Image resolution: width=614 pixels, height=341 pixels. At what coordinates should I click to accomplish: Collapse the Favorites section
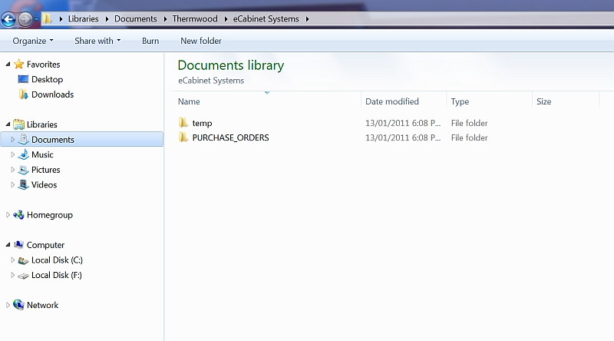(x=8, y=64)
